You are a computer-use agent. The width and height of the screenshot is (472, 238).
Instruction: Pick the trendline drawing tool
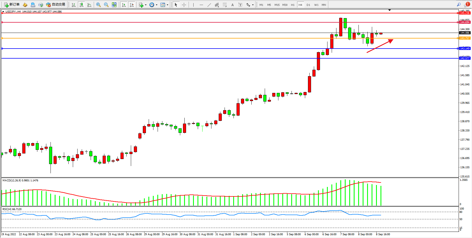tap(209, 5)
